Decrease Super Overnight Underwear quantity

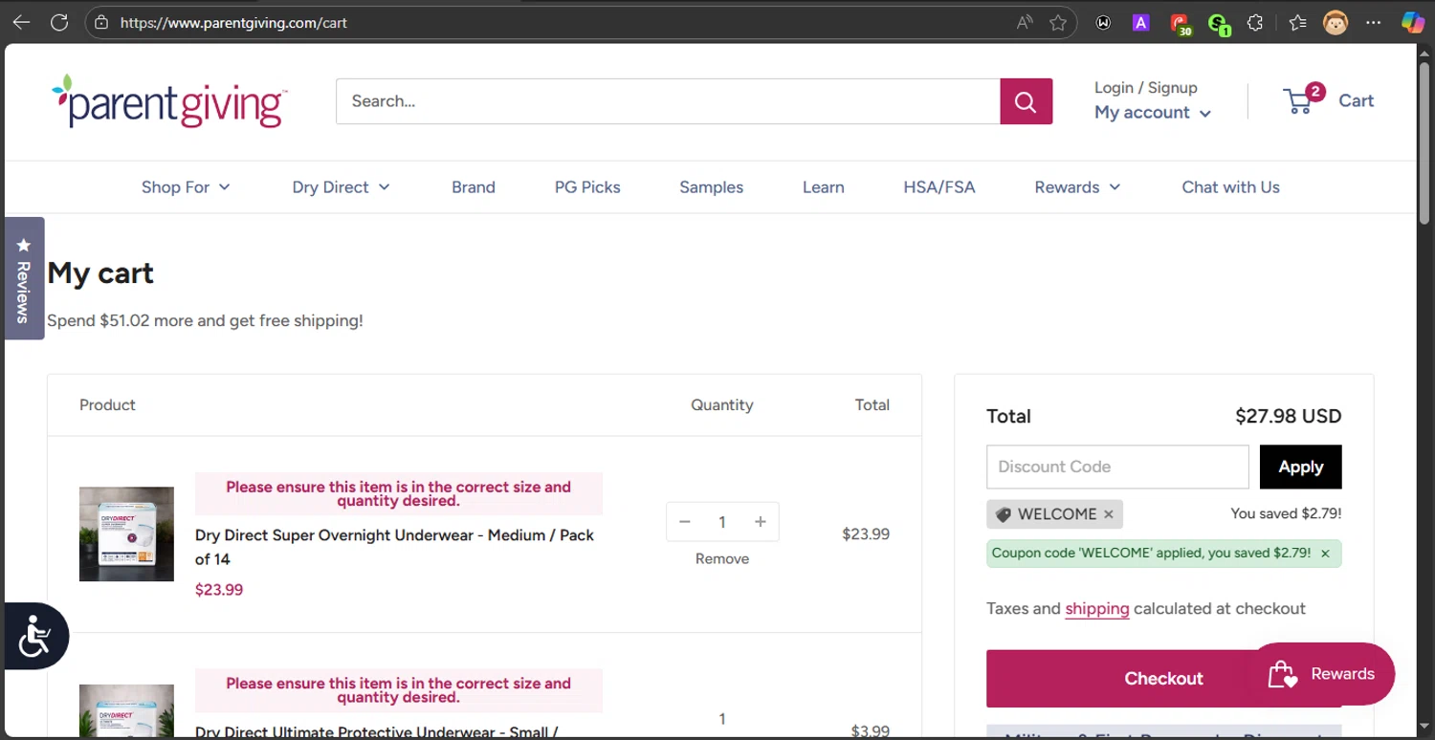click(685, 522)
